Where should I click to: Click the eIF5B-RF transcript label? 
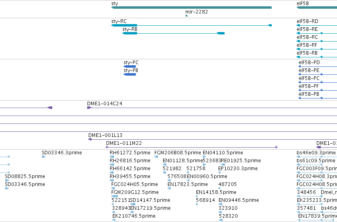tap(307, 45)
